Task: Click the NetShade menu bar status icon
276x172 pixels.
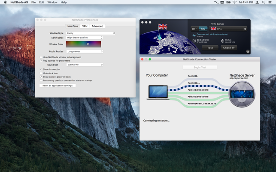Action: [x=216, y=3]
